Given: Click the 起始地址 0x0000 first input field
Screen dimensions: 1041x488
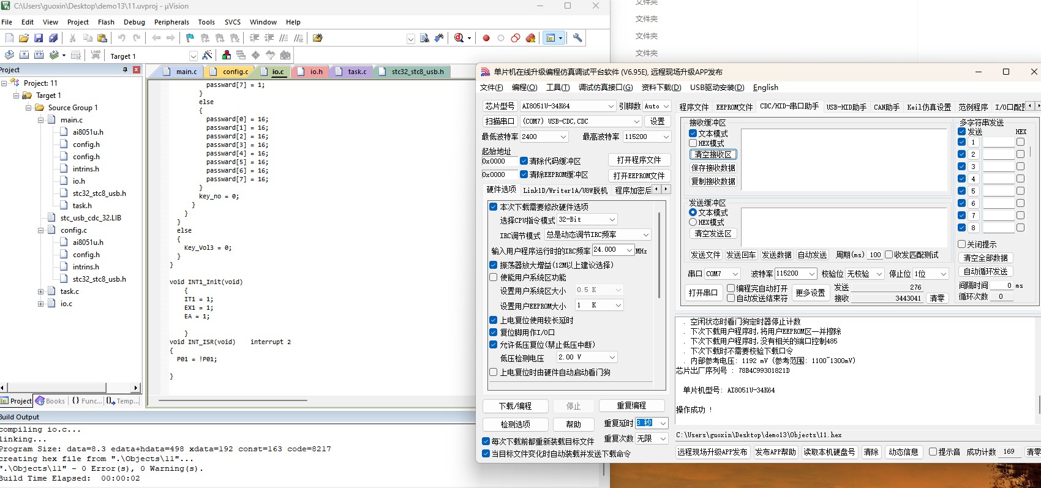Looking at the screenshot, I should click(x=499, y=161).
